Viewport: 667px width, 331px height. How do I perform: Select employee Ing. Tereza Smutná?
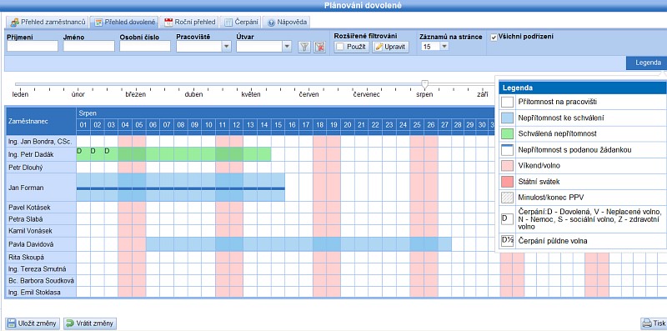pyautogui.click(x=40, y=268)
